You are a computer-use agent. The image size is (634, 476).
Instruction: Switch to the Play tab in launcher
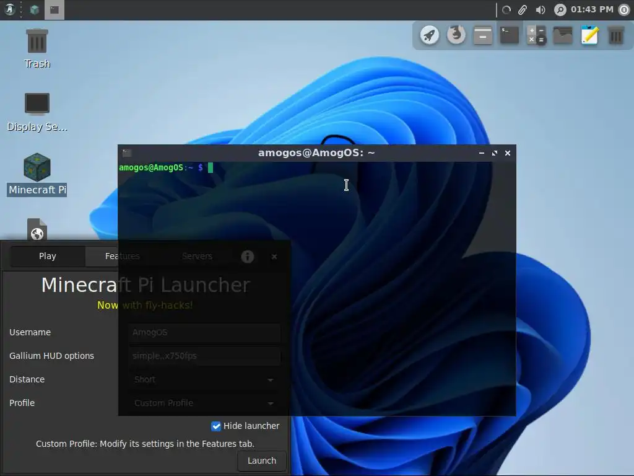click(x=48, y=256)
